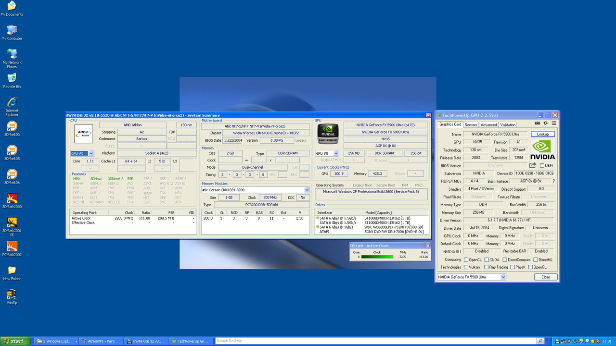Select the 3DMark2001 SE shortcut

click(x=12, y=227)
